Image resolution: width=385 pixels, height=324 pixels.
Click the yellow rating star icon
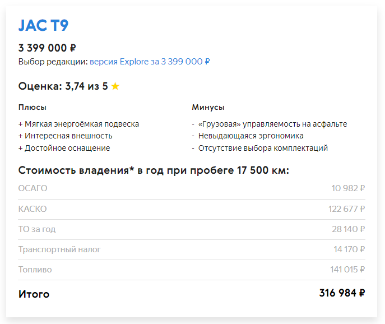point(115,86)
